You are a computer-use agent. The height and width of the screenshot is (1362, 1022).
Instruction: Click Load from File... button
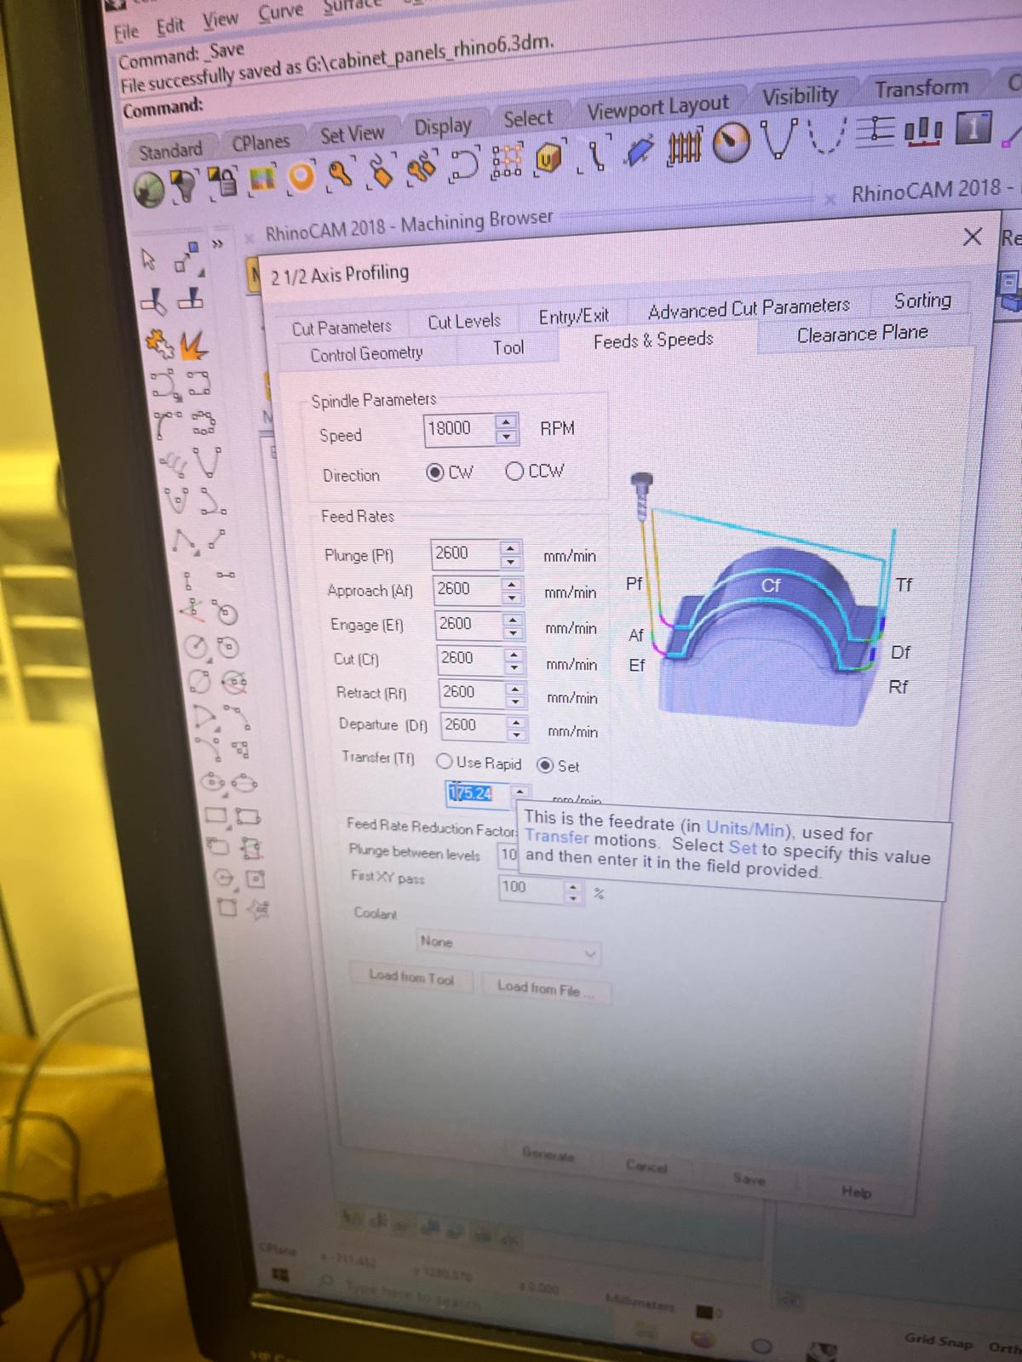coord(546,988)
